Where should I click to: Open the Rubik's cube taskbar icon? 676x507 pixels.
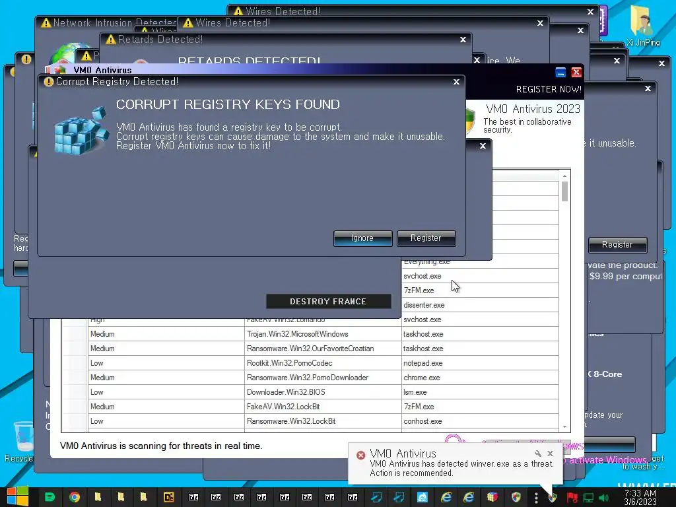tap(492, 497)
